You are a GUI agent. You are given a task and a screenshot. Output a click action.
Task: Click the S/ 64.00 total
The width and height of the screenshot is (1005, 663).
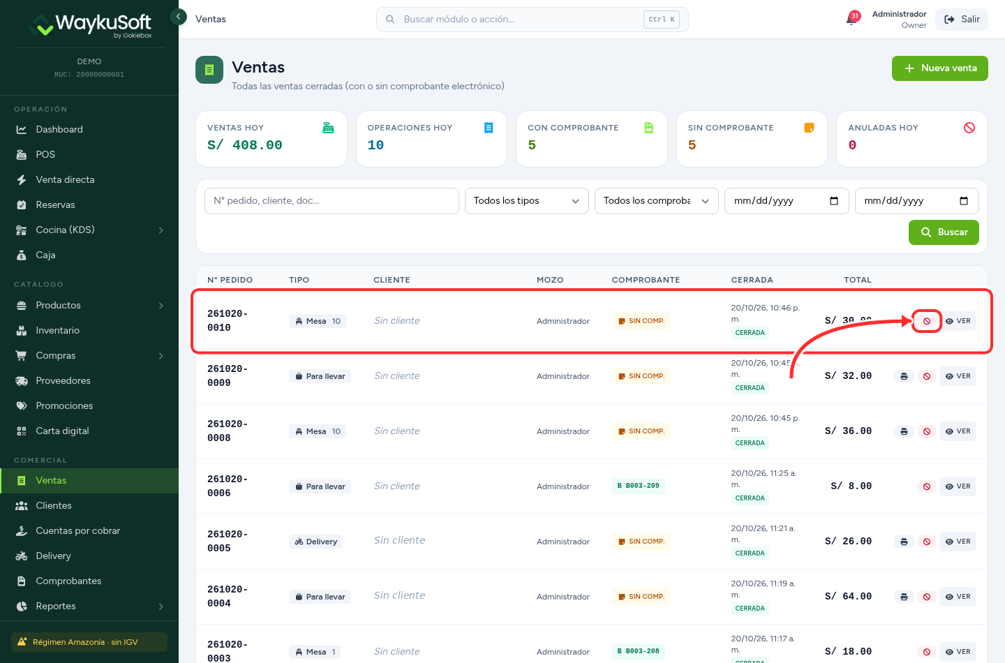849,597
